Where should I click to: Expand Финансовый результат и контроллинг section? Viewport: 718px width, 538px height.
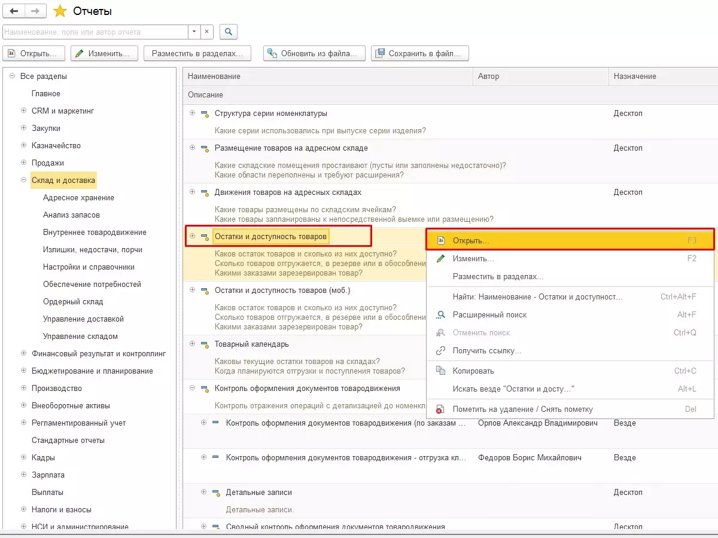coord(24,353)
